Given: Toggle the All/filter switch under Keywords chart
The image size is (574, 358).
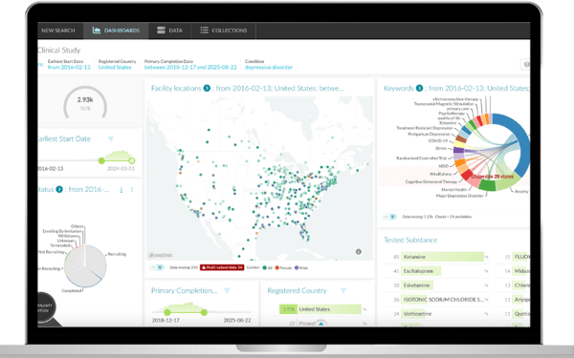Looking at the screenshot, I should tap(389, 217).
